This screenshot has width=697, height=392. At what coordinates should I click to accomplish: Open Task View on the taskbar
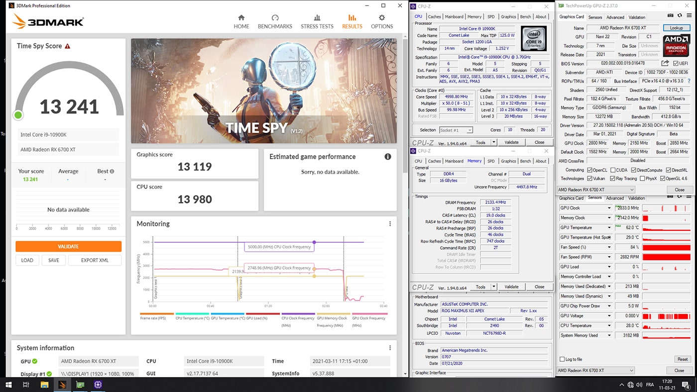(26, 385)
